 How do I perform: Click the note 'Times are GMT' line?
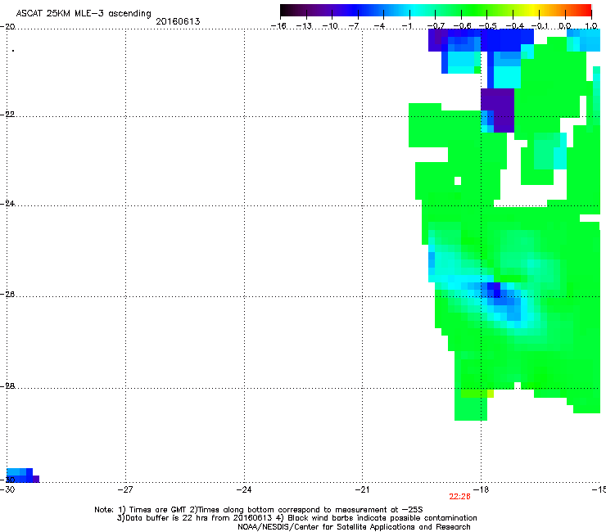(x=259, y=510)
